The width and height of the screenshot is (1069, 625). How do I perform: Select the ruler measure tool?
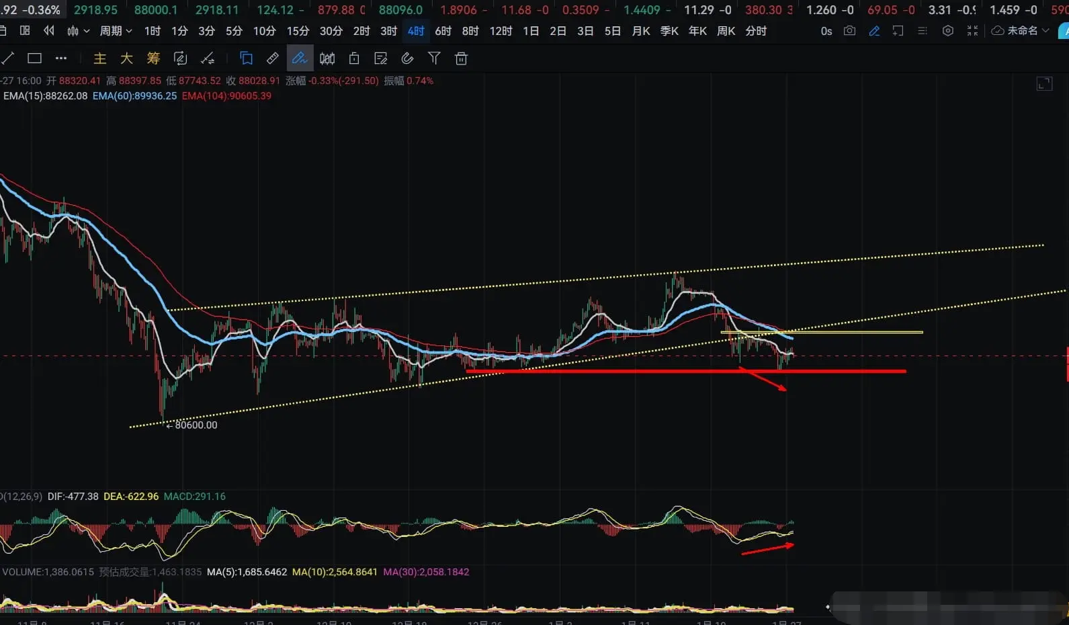(x=273, y=58)
